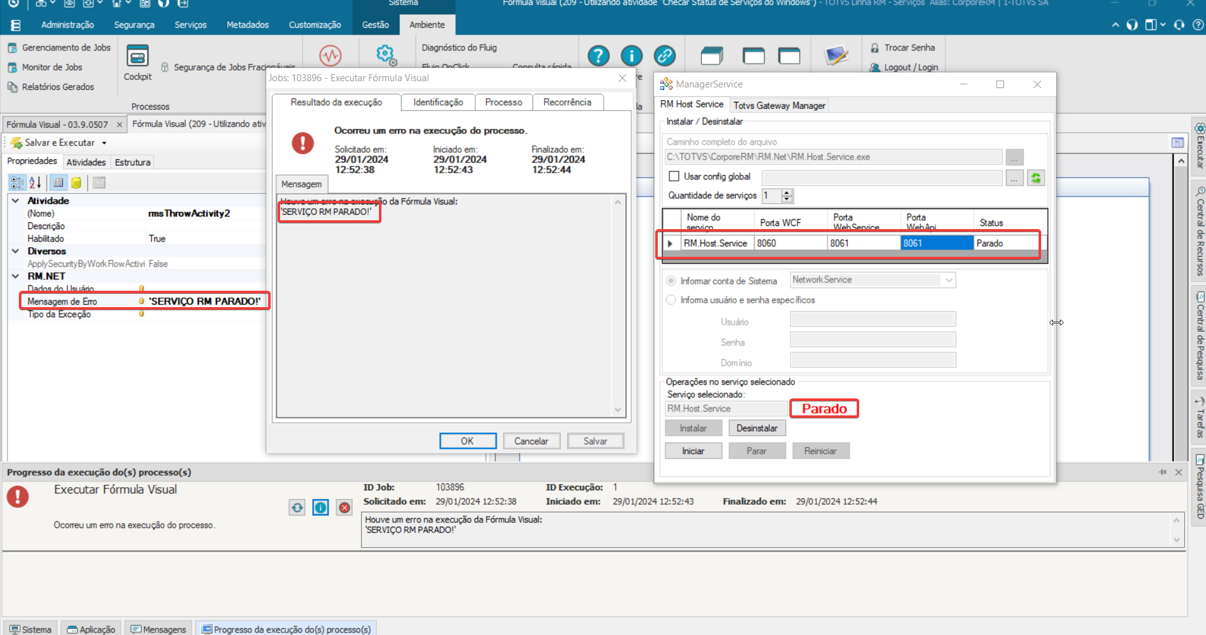The height and width of the screenshot is (635, 1206).
Task: Switch to Totvs Gateway Manager tab
Action: click(x=779, y=106)
